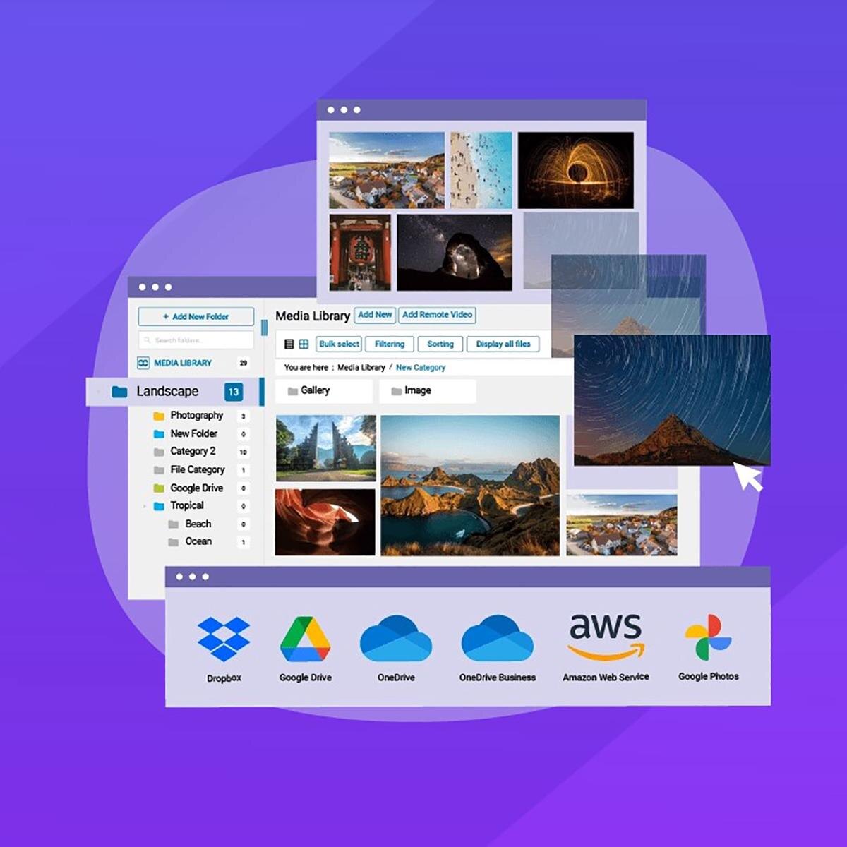
Task: Click the Media Library count badge 29
Action: [244, 363]
